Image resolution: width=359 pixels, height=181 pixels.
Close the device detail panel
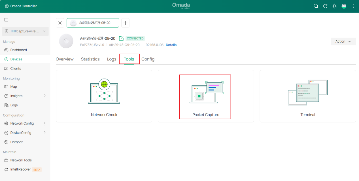coord(60,23)
